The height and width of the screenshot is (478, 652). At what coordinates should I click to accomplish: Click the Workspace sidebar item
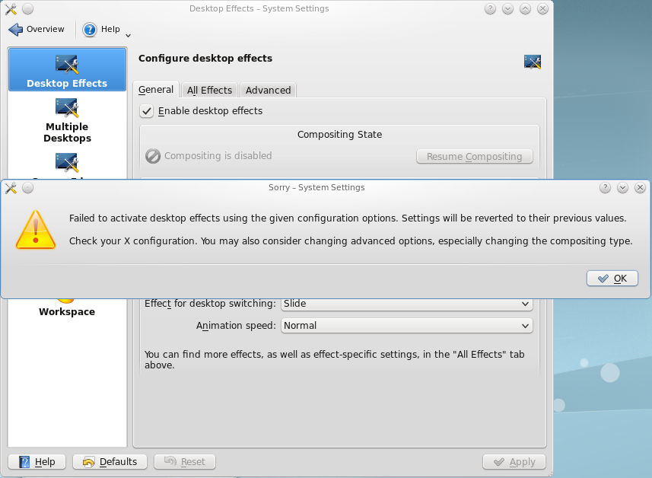coord(67,311)
